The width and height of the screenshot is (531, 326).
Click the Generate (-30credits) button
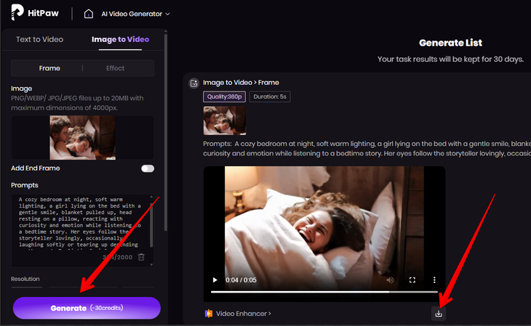[87, 308]
